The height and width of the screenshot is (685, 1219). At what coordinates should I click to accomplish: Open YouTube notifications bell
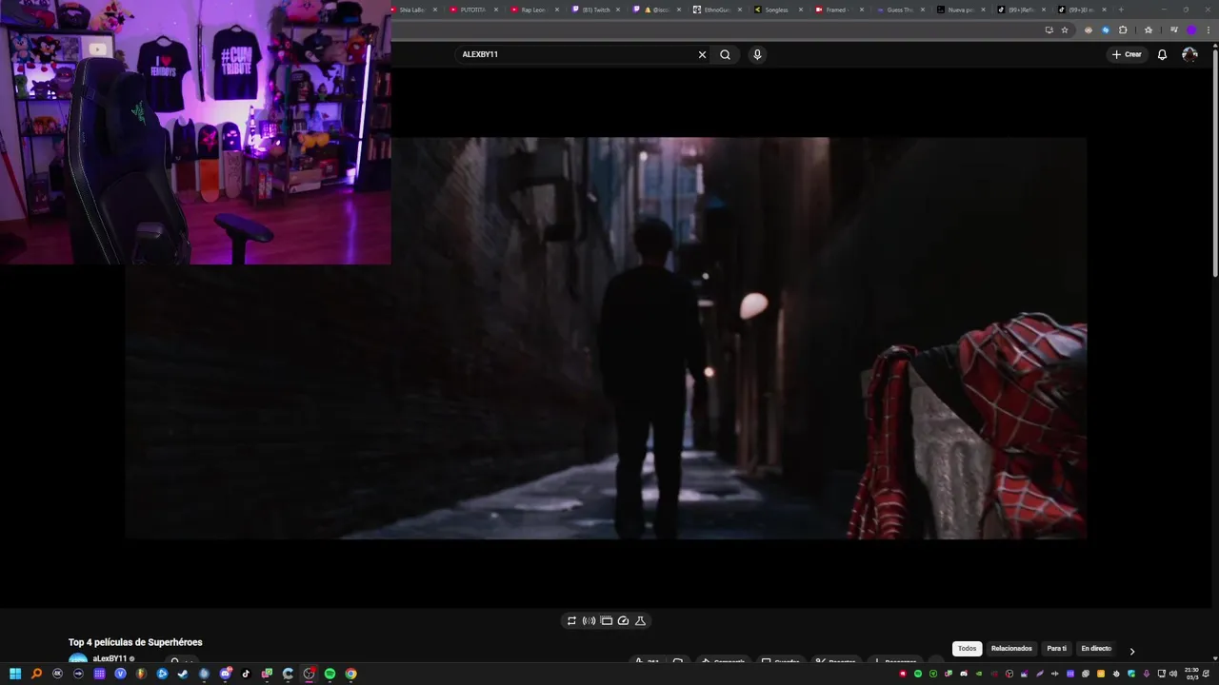pos(1162,54)
